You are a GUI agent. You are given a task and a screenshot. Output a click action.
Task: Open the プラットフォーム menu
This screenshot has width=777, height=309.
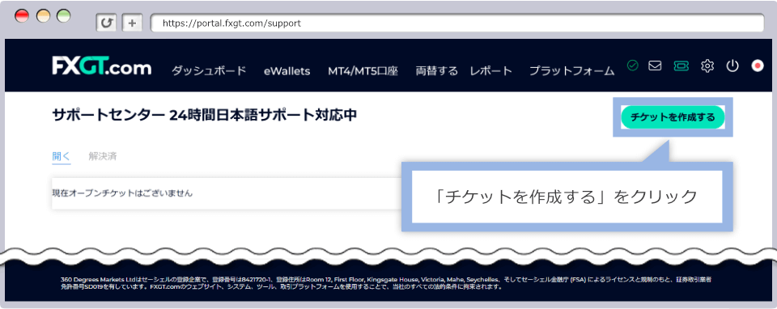click(x=572, y=71)
